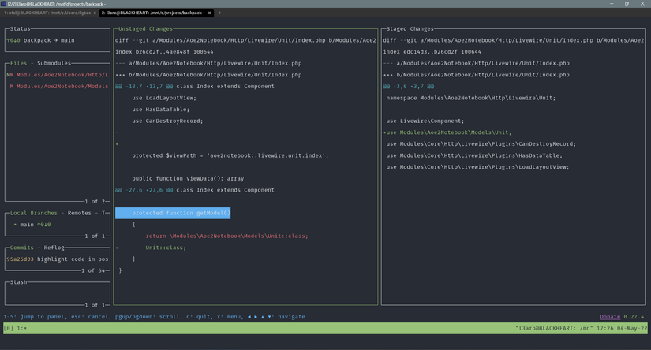The image size is (651, 350).
Task: Click the removed return Models\Unit::class line
Action: 226,236
